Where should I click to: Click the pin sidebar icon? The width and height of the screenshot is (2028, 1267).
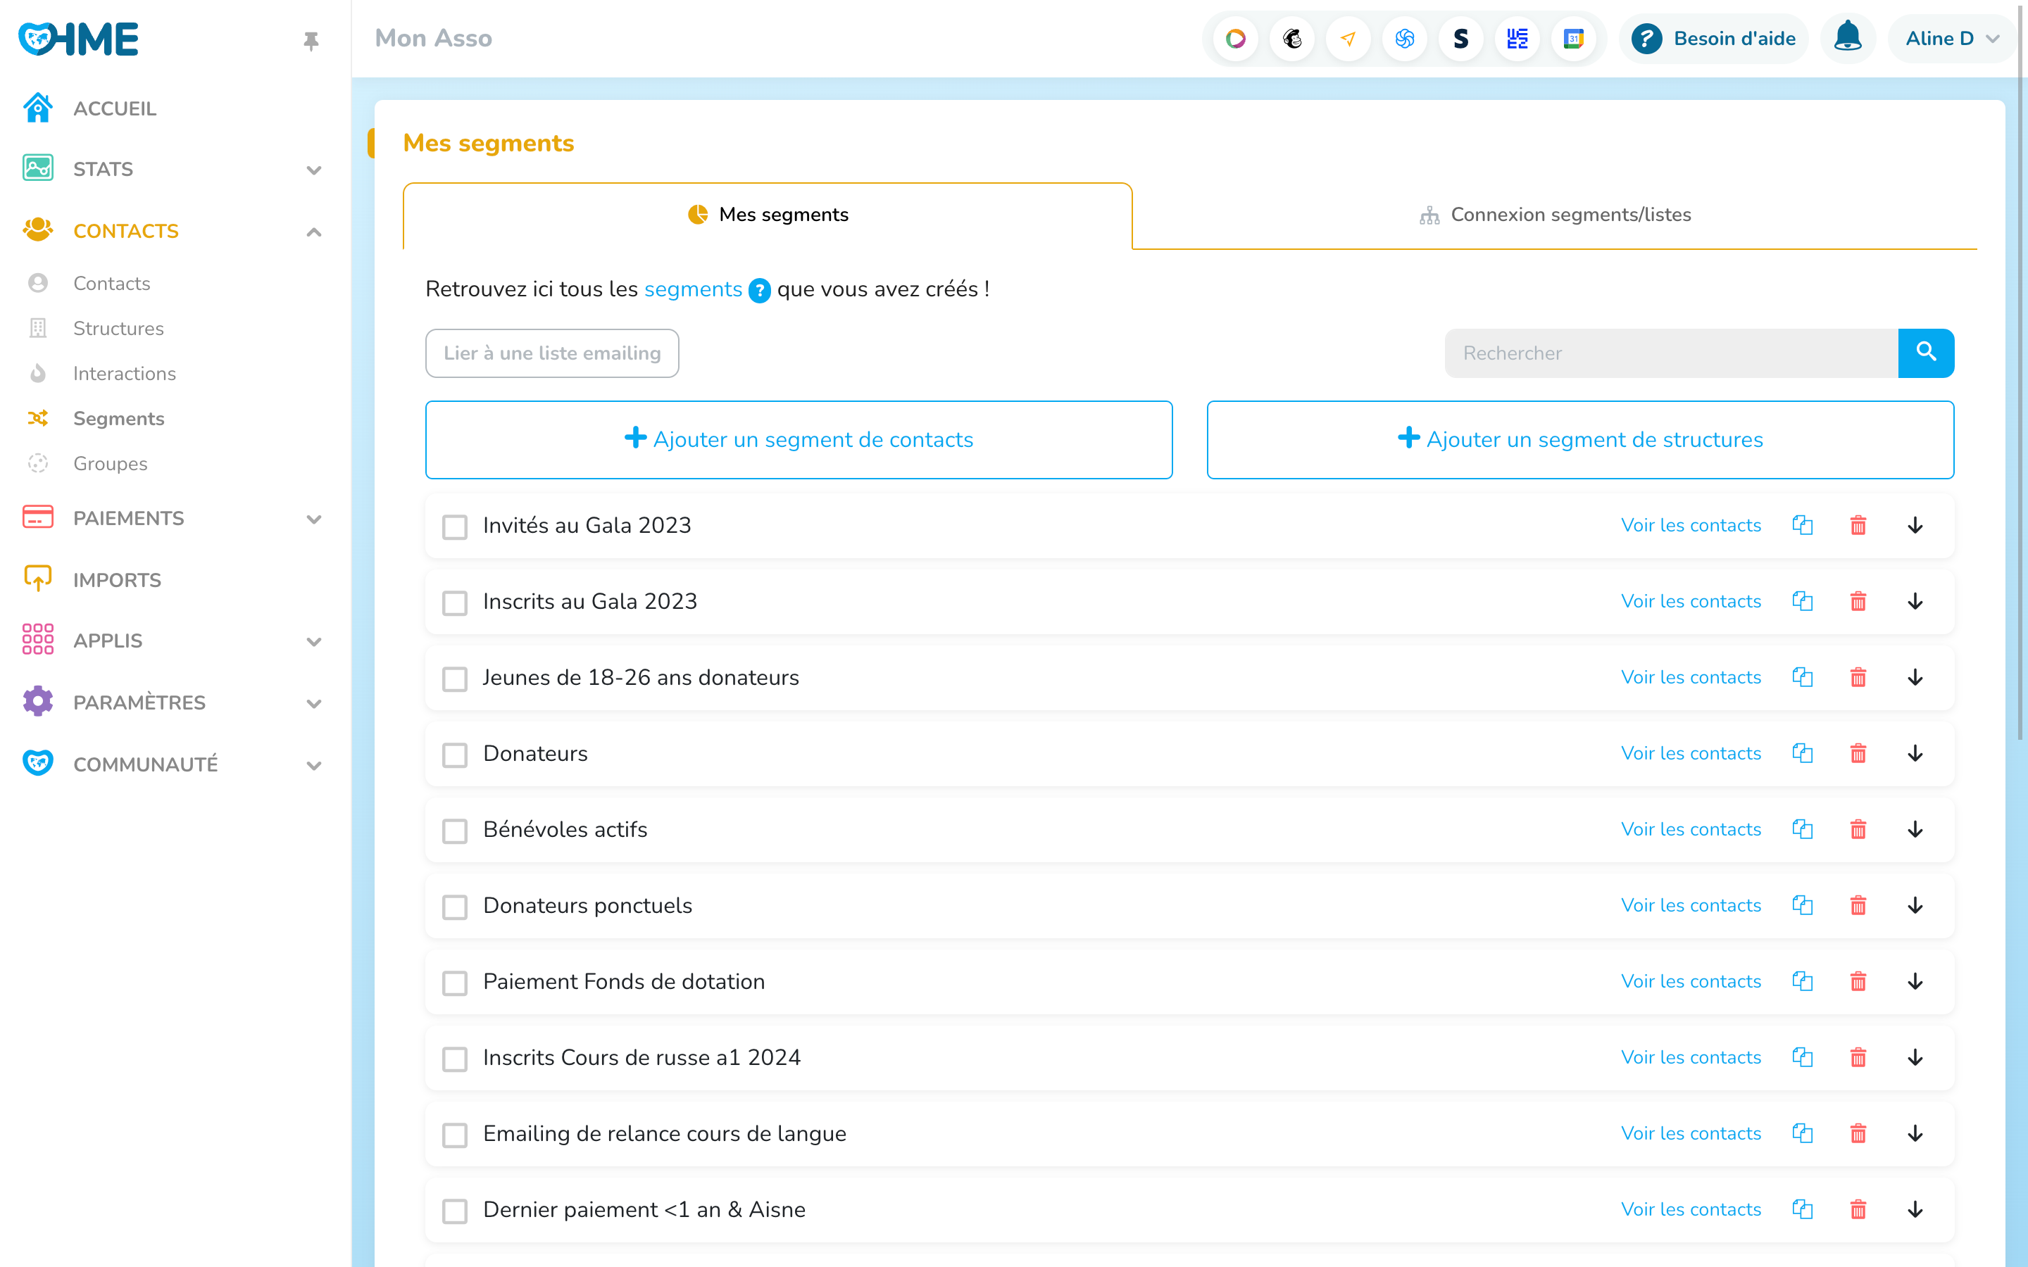[311, 40]
